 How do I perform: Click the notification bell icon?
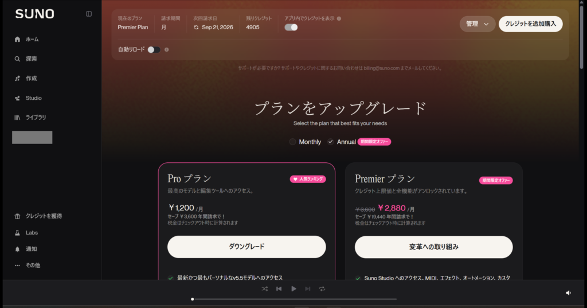pyautogui.click(x=17, y=249)
